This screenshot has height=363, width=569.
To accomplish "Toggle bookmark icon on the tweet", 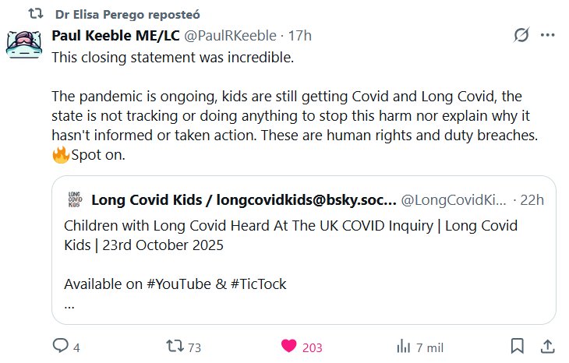I will coord(516,347).
